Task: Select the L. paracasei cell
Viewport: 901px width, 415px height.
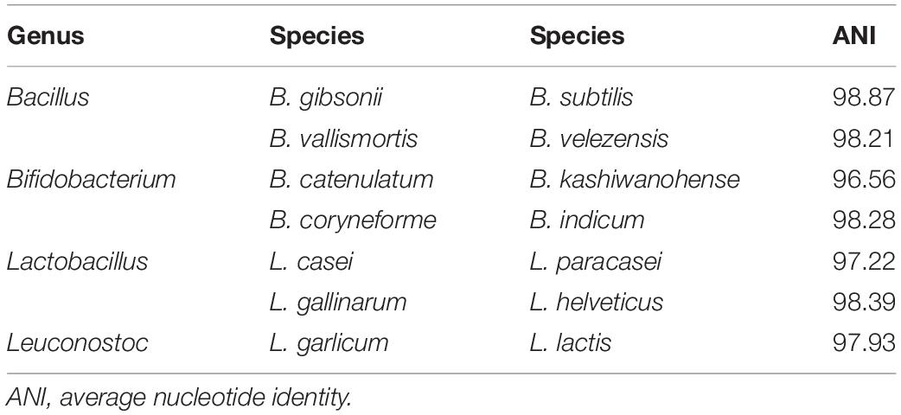Action: point(595,263)
